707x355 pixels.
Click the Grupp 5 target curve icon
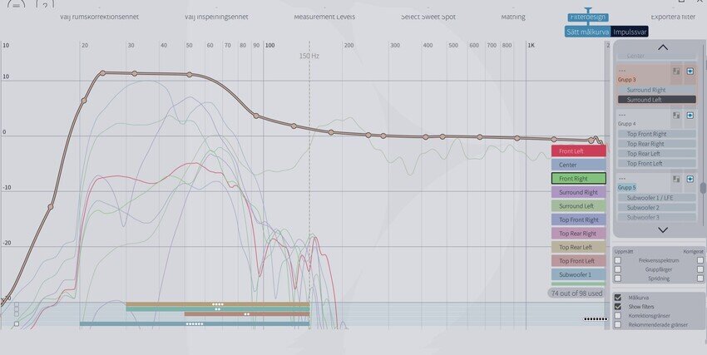(676, 179)
